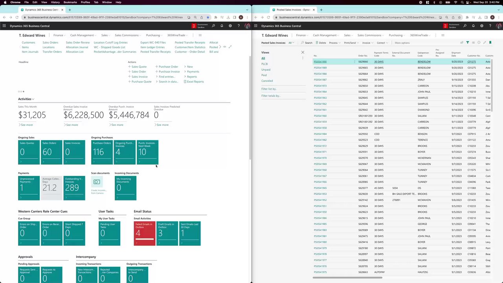Open the Process dropdown
Screen dimensions: 503x283
[x=334, y=42]
